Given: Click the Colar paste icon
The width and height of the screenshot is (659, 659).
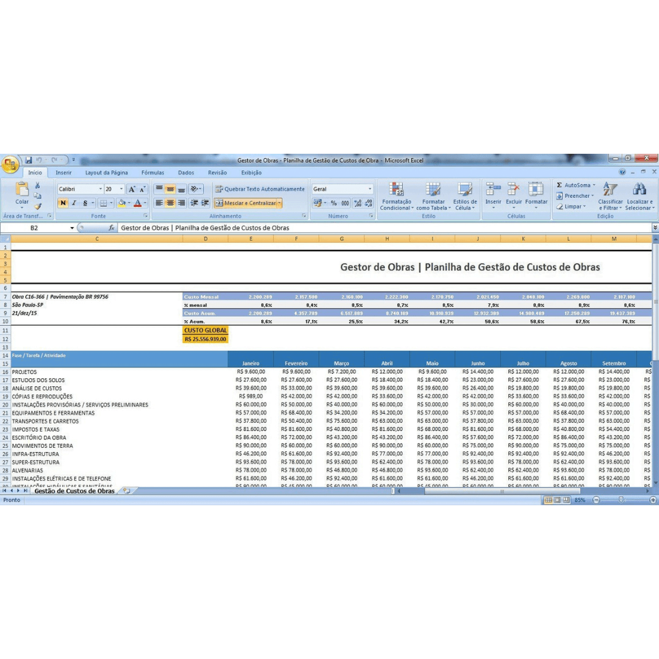Looking at the screenshot, I should [22, 190].
